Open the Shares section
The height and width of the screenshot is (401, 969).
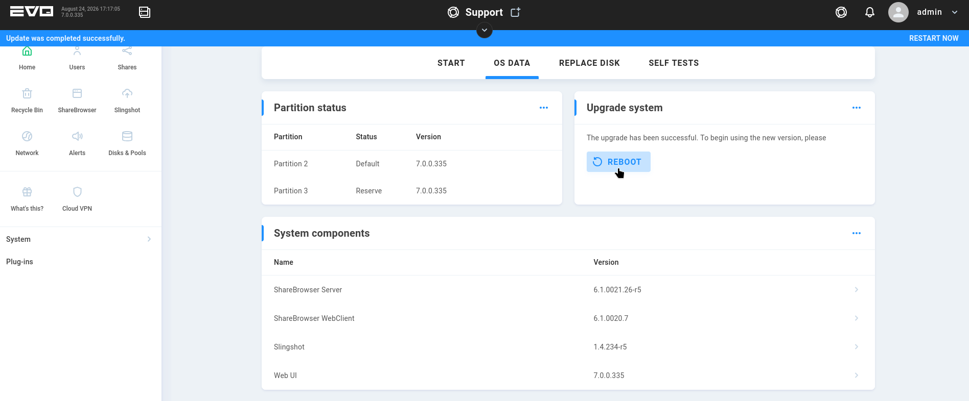(x=127, y=58)
